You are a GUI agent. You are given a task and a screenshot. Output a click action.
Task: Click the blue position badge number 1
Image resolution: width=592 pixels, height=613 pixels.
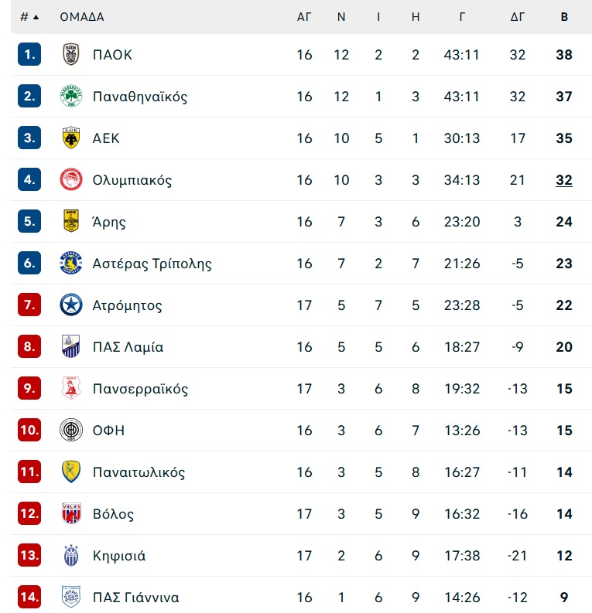coord(29,54)
